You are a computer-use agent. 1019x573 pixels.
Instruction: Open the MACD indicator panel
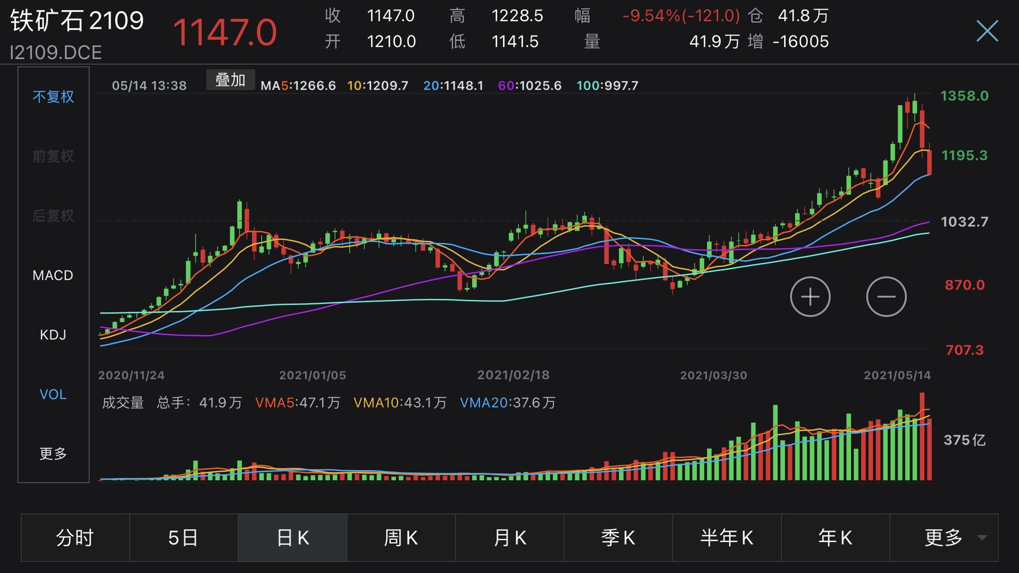click(52, 275)
